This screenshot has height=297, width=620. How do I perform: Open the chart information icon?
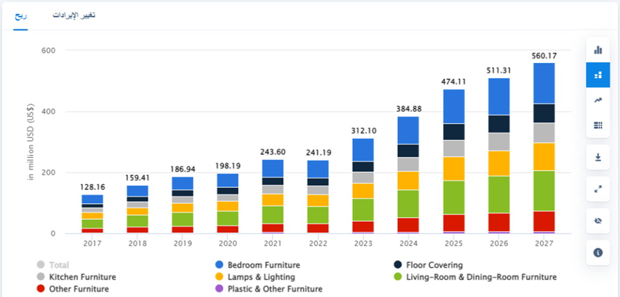[598, 253]
